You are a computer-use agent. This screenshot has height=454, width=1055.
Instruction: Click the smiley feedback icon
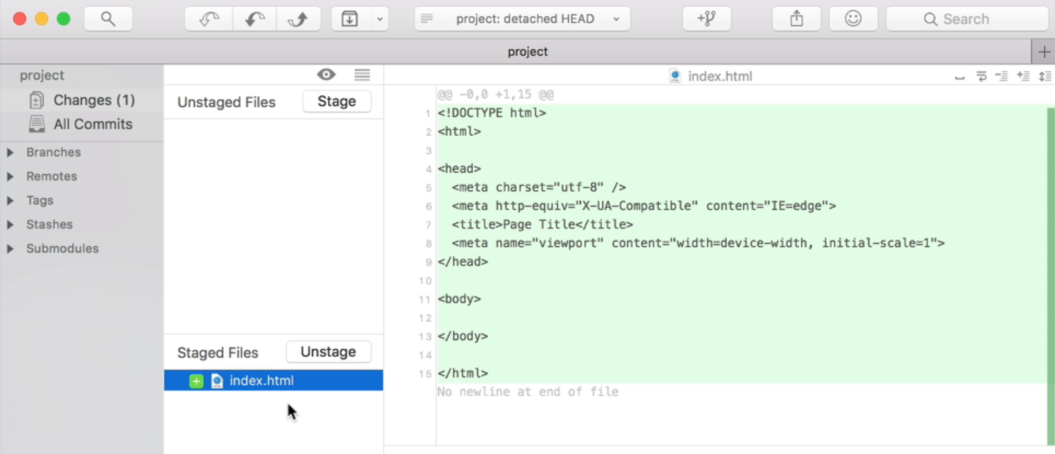point(853,19)
